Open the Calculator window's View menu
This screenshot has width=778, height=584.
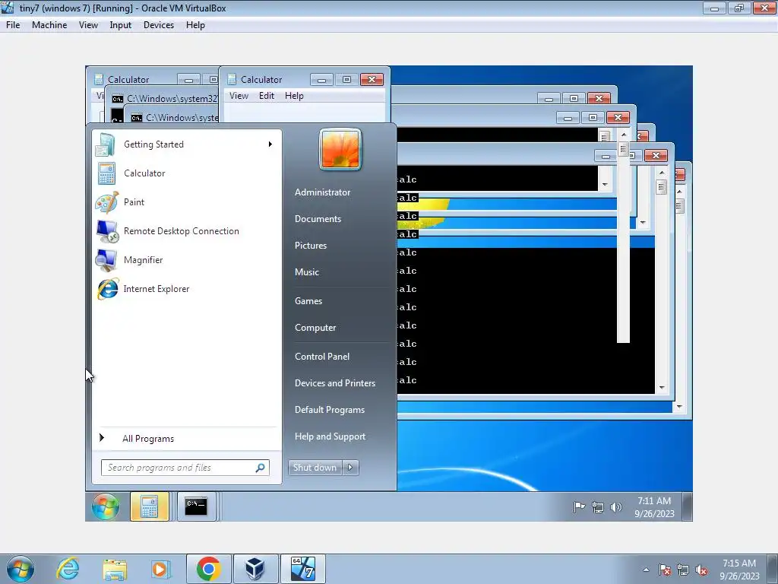coord(239,96)
